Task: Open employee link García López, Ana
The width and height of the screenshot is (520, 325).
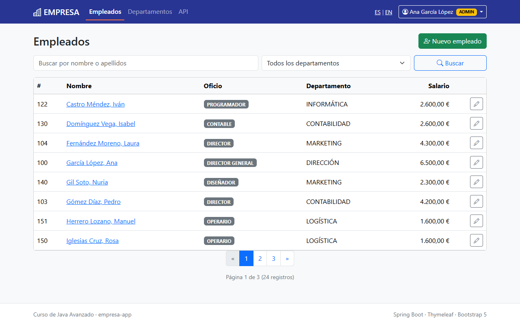Action: tap(92, 162)
